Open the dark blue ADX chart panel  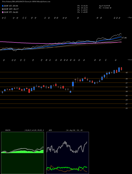[68, 153]
